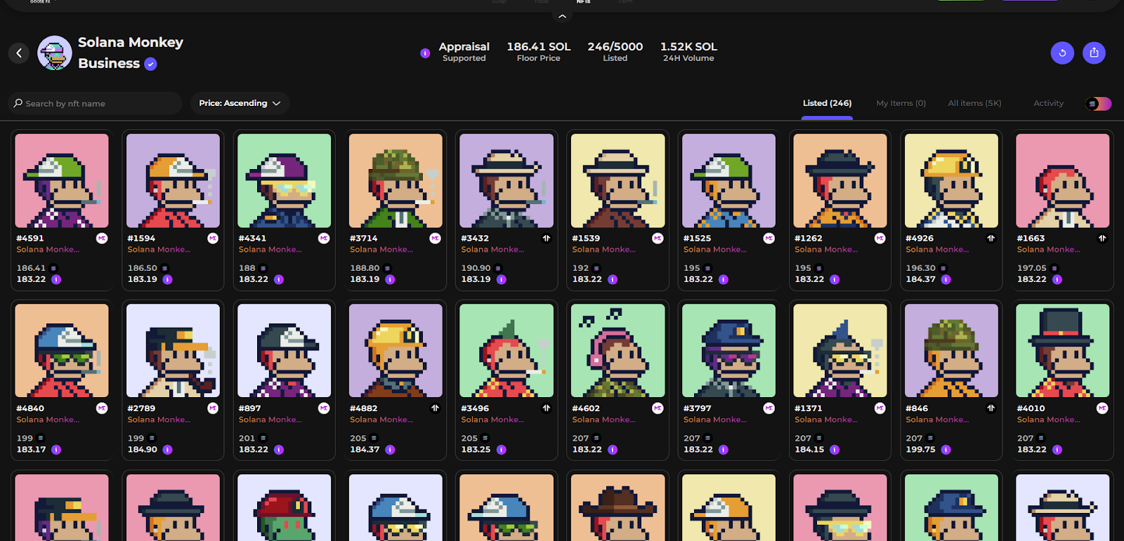Click the Magic Eden badge on #4591
The width and height of the screenshot is (1124, 541).
pyautogui.click(x=102, y=239)
